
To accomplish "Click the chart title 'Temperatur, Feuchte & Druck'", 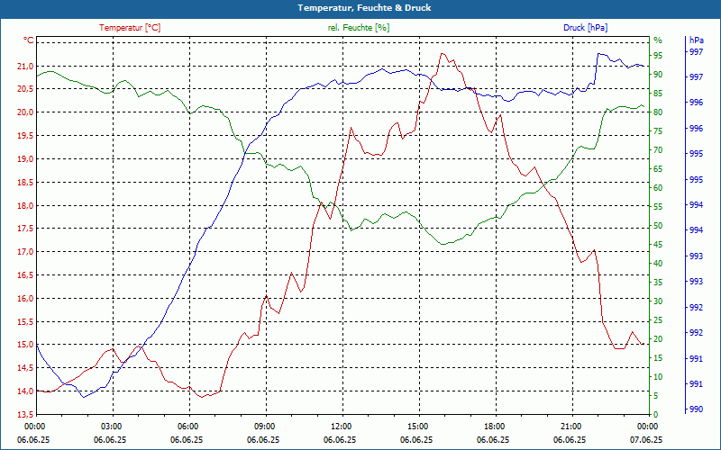I will tap(364, 8).
